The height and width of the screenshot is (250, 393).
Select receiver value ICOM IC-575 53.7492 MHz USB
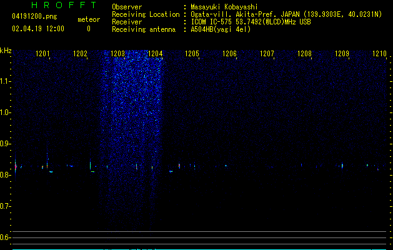[251, 22]
